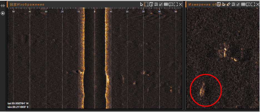Click the circular target icon in the left sidebar
This screenshot has height=112, width=260.
pyautogui.click(x=3, y=13)
